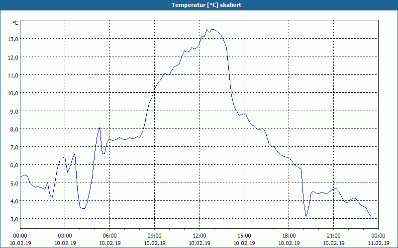The width and height of the screenshot is (398, 248).
Task: Click the curve's spike near 05:20
Action: coord(99,127)
